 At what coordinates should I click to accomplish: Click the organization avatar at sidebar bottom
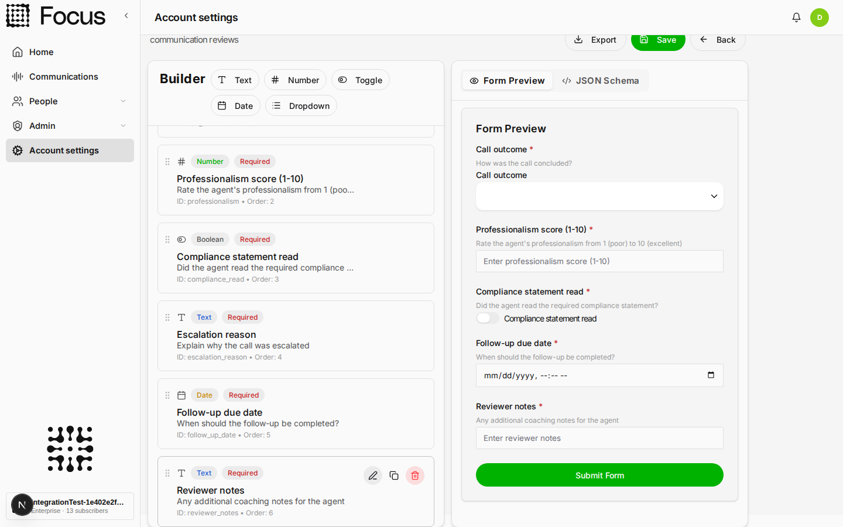pos(22,505)
